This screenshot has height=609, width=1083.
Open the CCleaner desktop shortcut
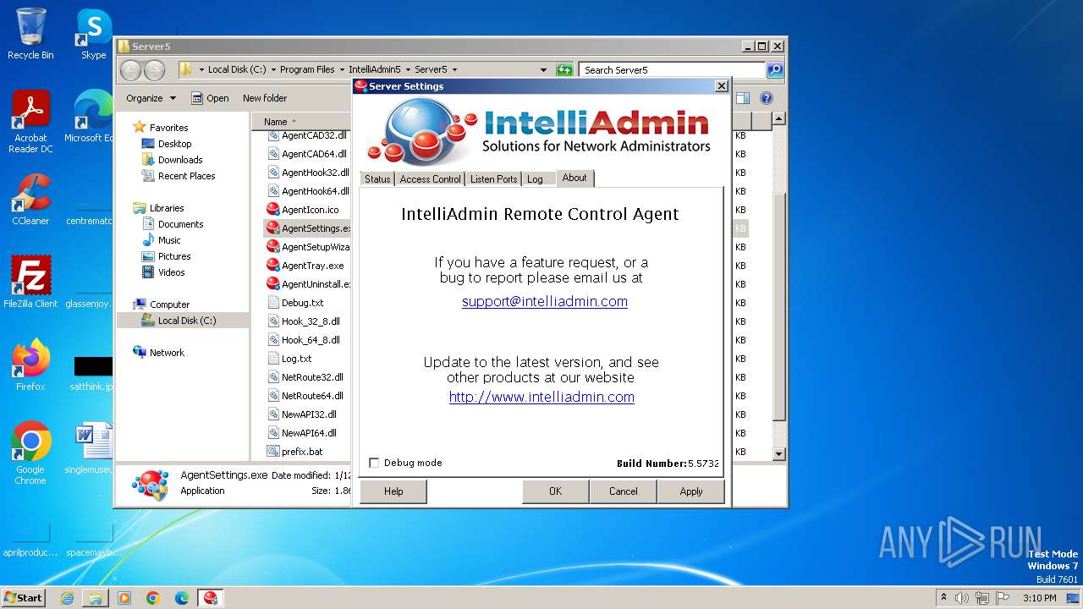(x=30, y=200)
